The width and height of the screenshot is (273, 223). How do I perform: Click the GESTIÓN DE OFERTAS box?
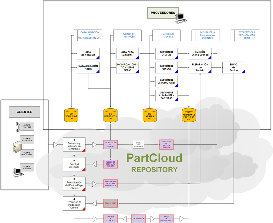pyautogui.click(x=167, y=54)
